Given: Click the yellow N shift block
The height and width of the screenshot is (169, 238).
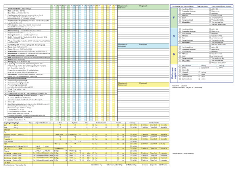Looking at the screenshot, I should [x=173, y=55].
